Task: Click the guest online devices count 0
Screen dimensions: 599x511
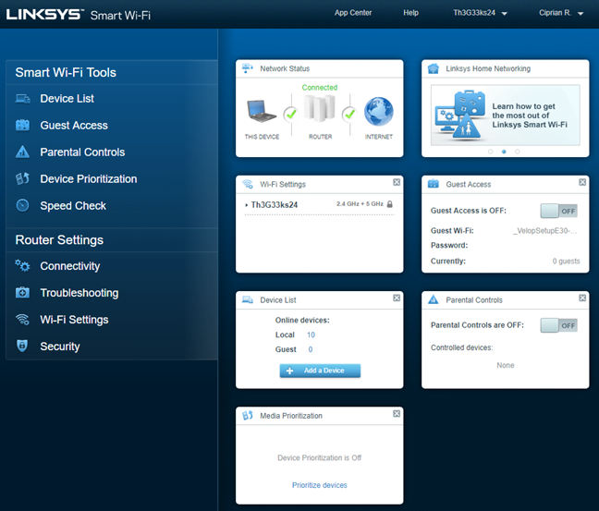Action: coord(311,349)
